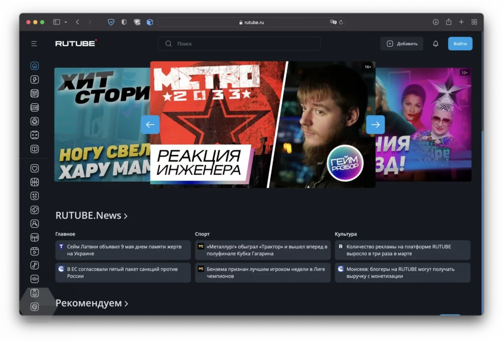Click the Спорт news category label
This screenshot has width=503, height=341.
pos(202,234)
